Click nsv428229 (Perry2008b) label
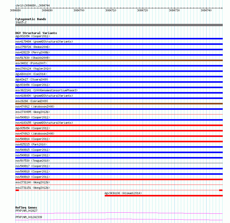The width and height of the screenshot is (230, 223). (33, 52)
